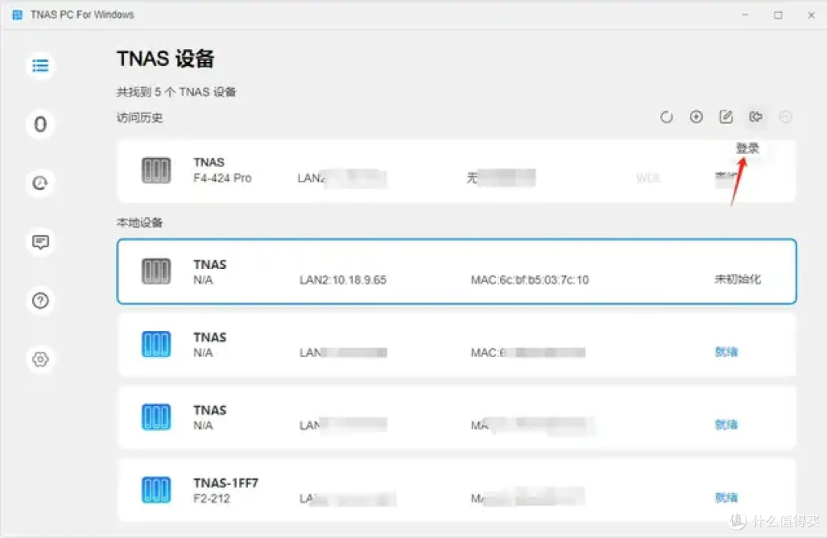The height and width of the screenshot is (538, 827).
Task: Click the greyed remove device icon
Action: 786,117
